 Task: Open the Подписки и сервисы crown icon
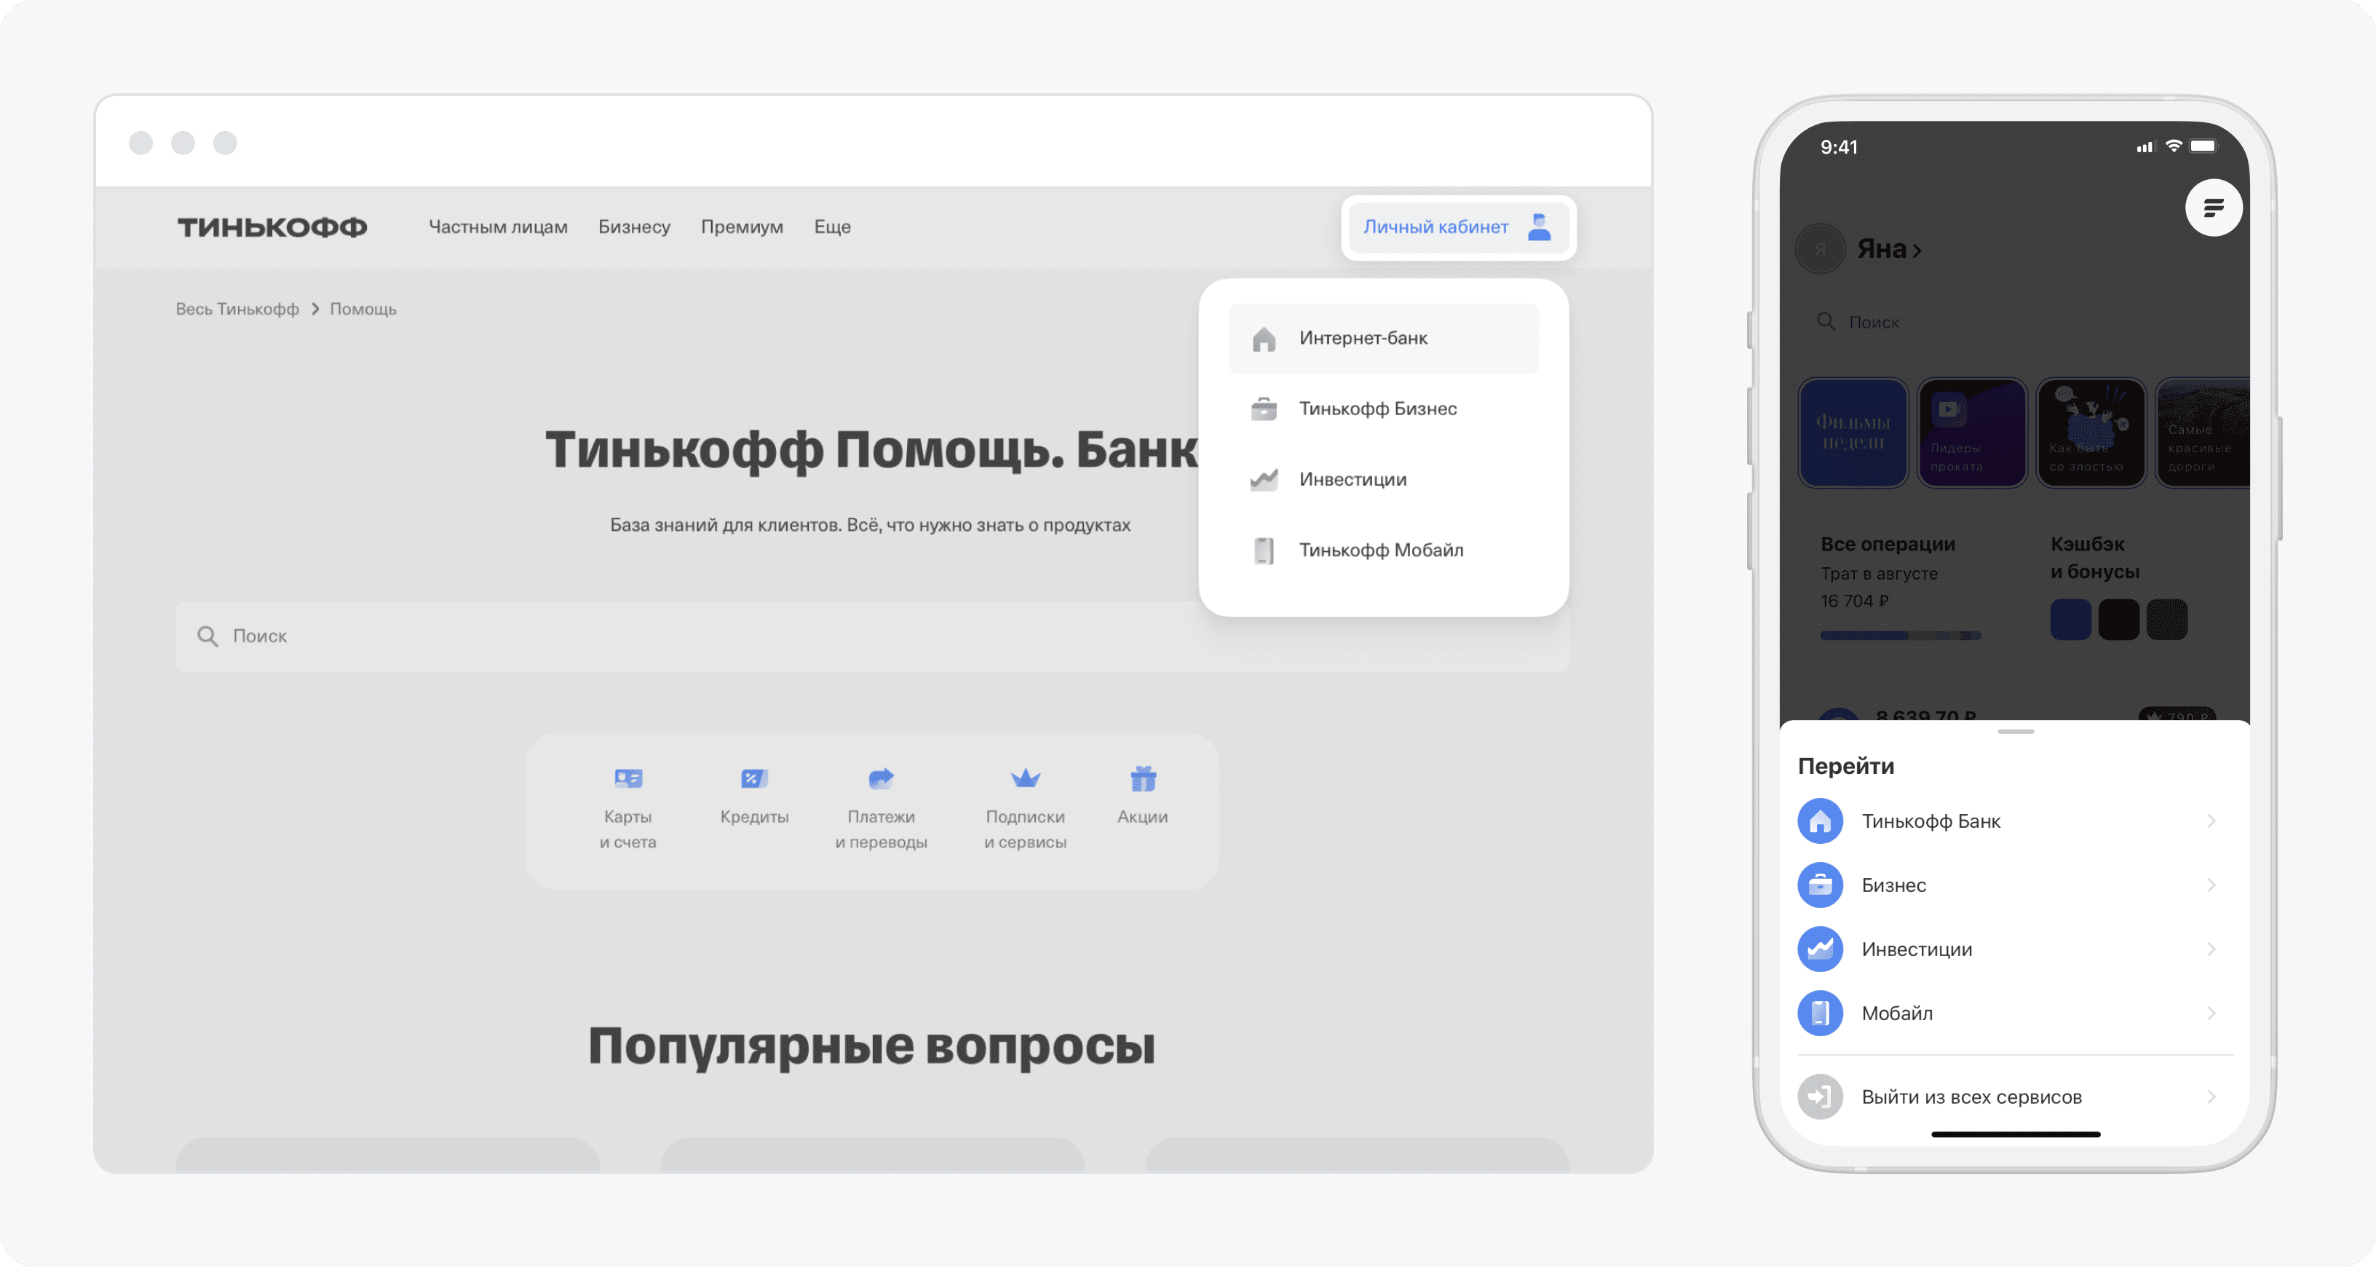coord(1026,779)
